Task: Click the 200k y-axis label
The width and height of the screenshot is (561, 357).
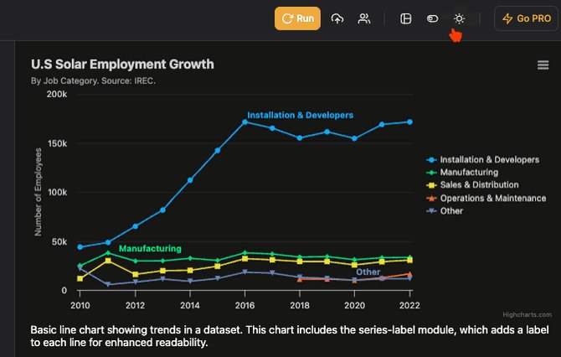Action: pyautogui.click(x=57, y=94)
